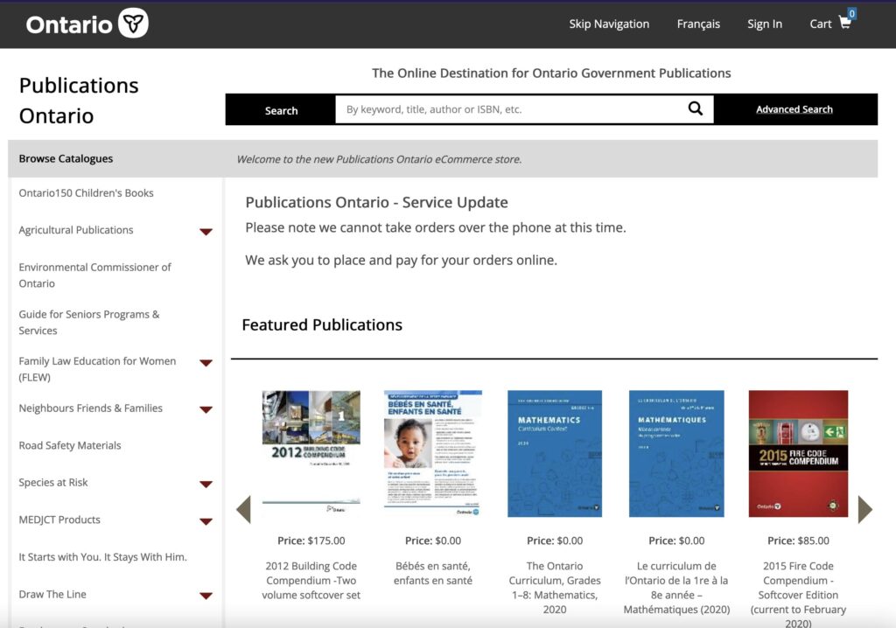Screen dimensions: 896x628
Task: Click 2015 Fire Code Compendium cover image
Action: click(798, 453)
